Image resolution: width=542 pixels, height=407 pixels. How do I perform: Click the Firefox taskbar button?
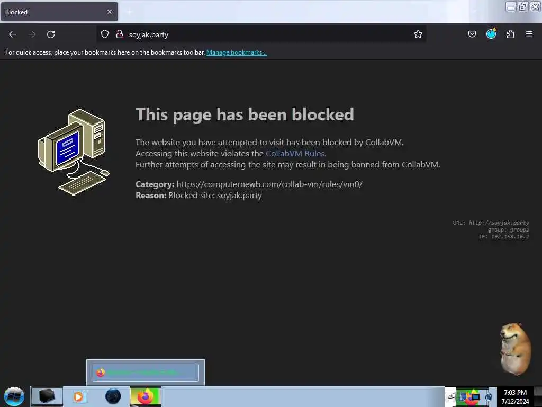click(x=146, y=396)
